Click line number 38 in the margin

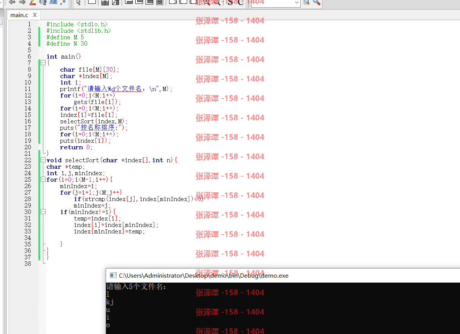pos(28,264)
